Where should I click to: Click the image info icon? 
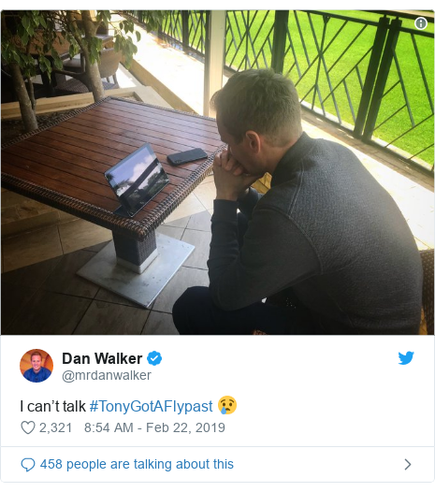point(421,23)
